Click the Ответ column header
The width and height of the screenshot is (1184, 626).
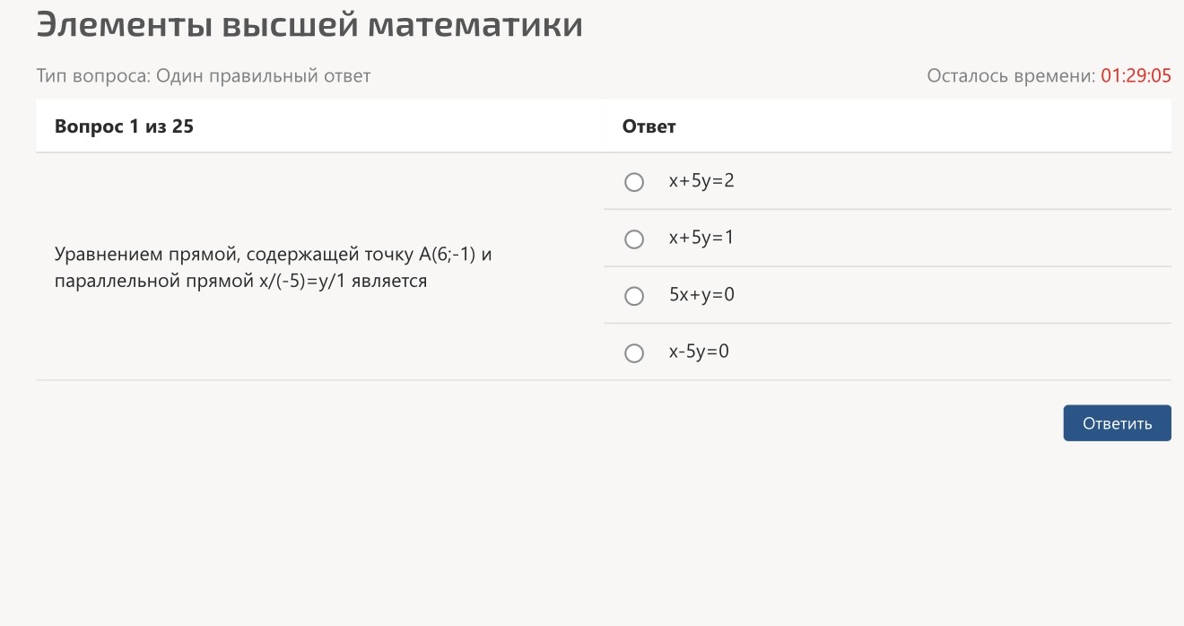649,126
